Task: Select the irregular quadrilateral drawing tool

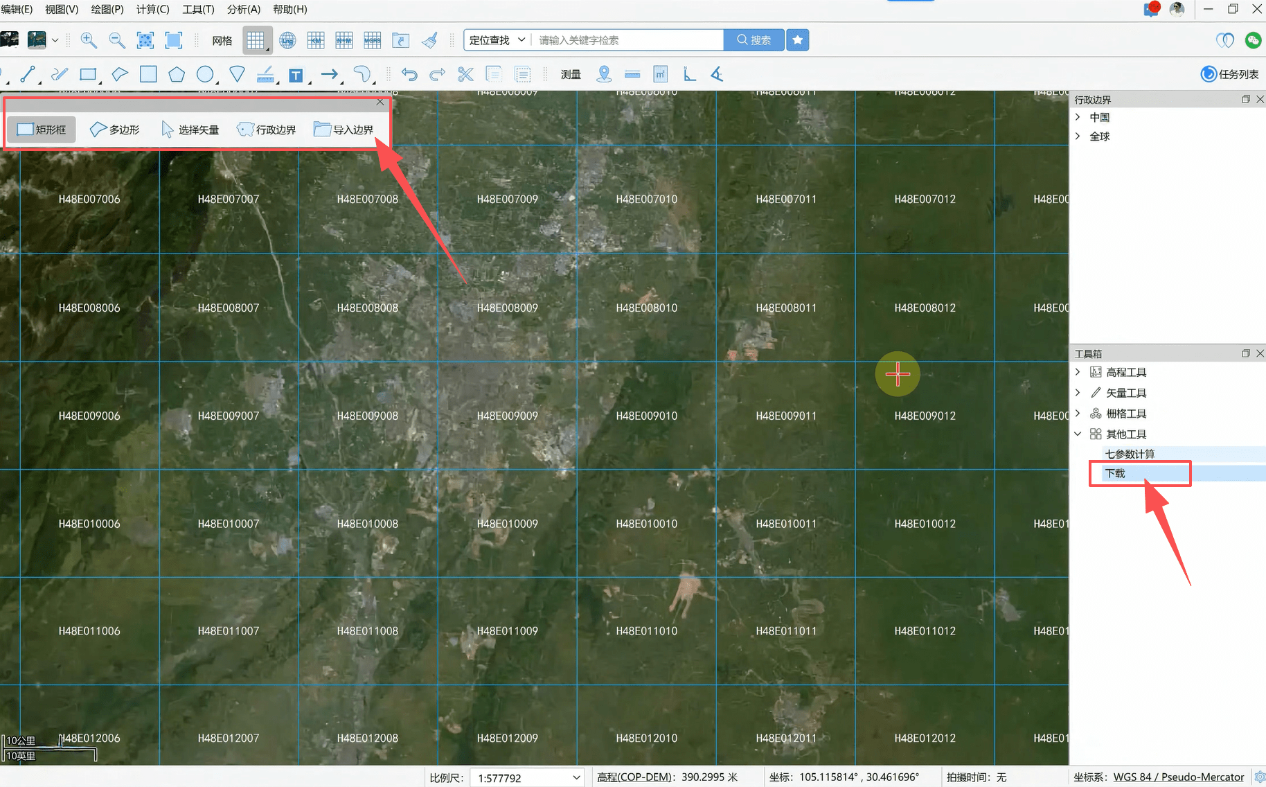Action: (120, 74)
